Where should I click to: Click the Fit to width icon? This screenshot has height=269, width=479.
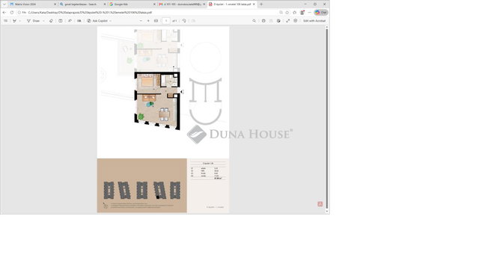tap(156, 21)
